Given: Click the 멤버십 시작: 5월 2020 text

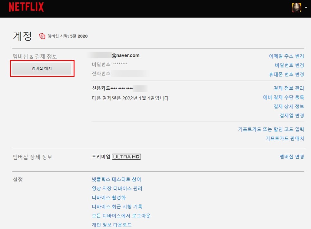Looking at the screenshot, I should pyautogui.click(x=68, y=36).
